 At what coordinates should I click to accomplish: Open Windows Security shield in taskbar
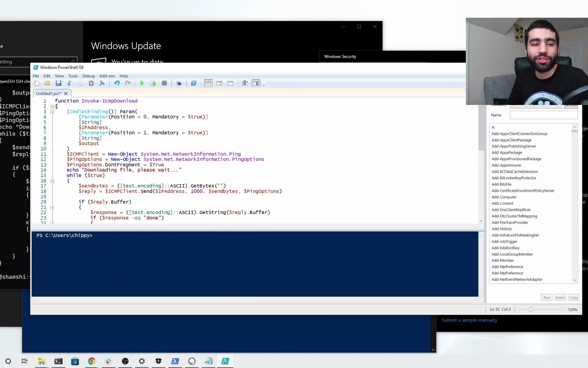(159, 361)
